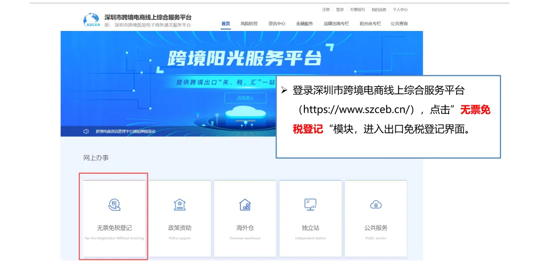Open the 公共查询 menu item
The height and width of the screenshot is (261, 539).
[399, 24]
